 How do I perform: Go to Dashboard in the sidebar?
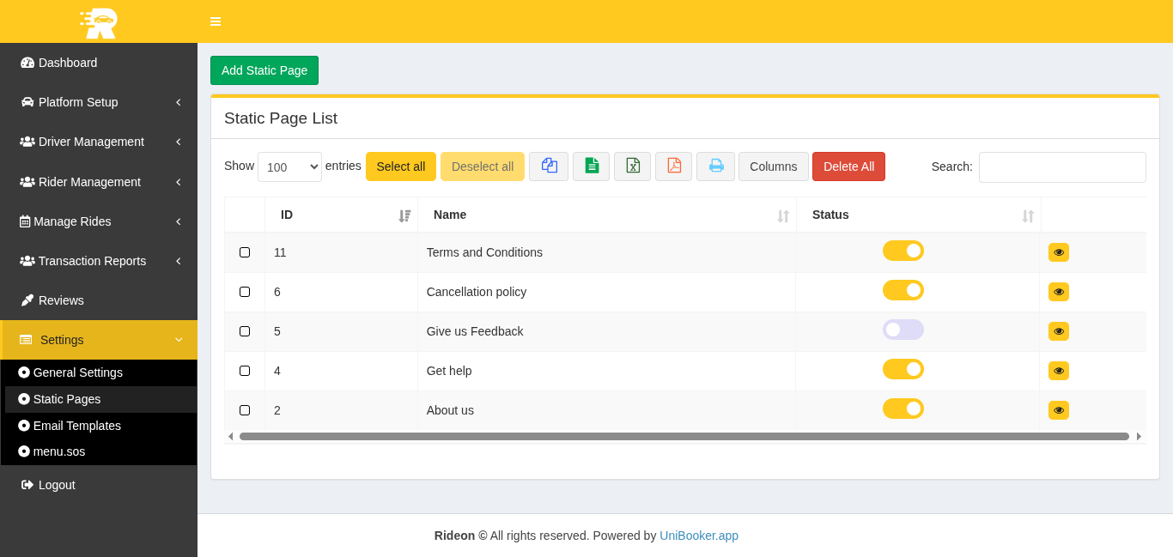68,63
